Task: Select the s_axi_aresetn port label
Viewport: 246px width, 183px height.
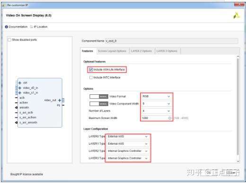Action: 28,122
